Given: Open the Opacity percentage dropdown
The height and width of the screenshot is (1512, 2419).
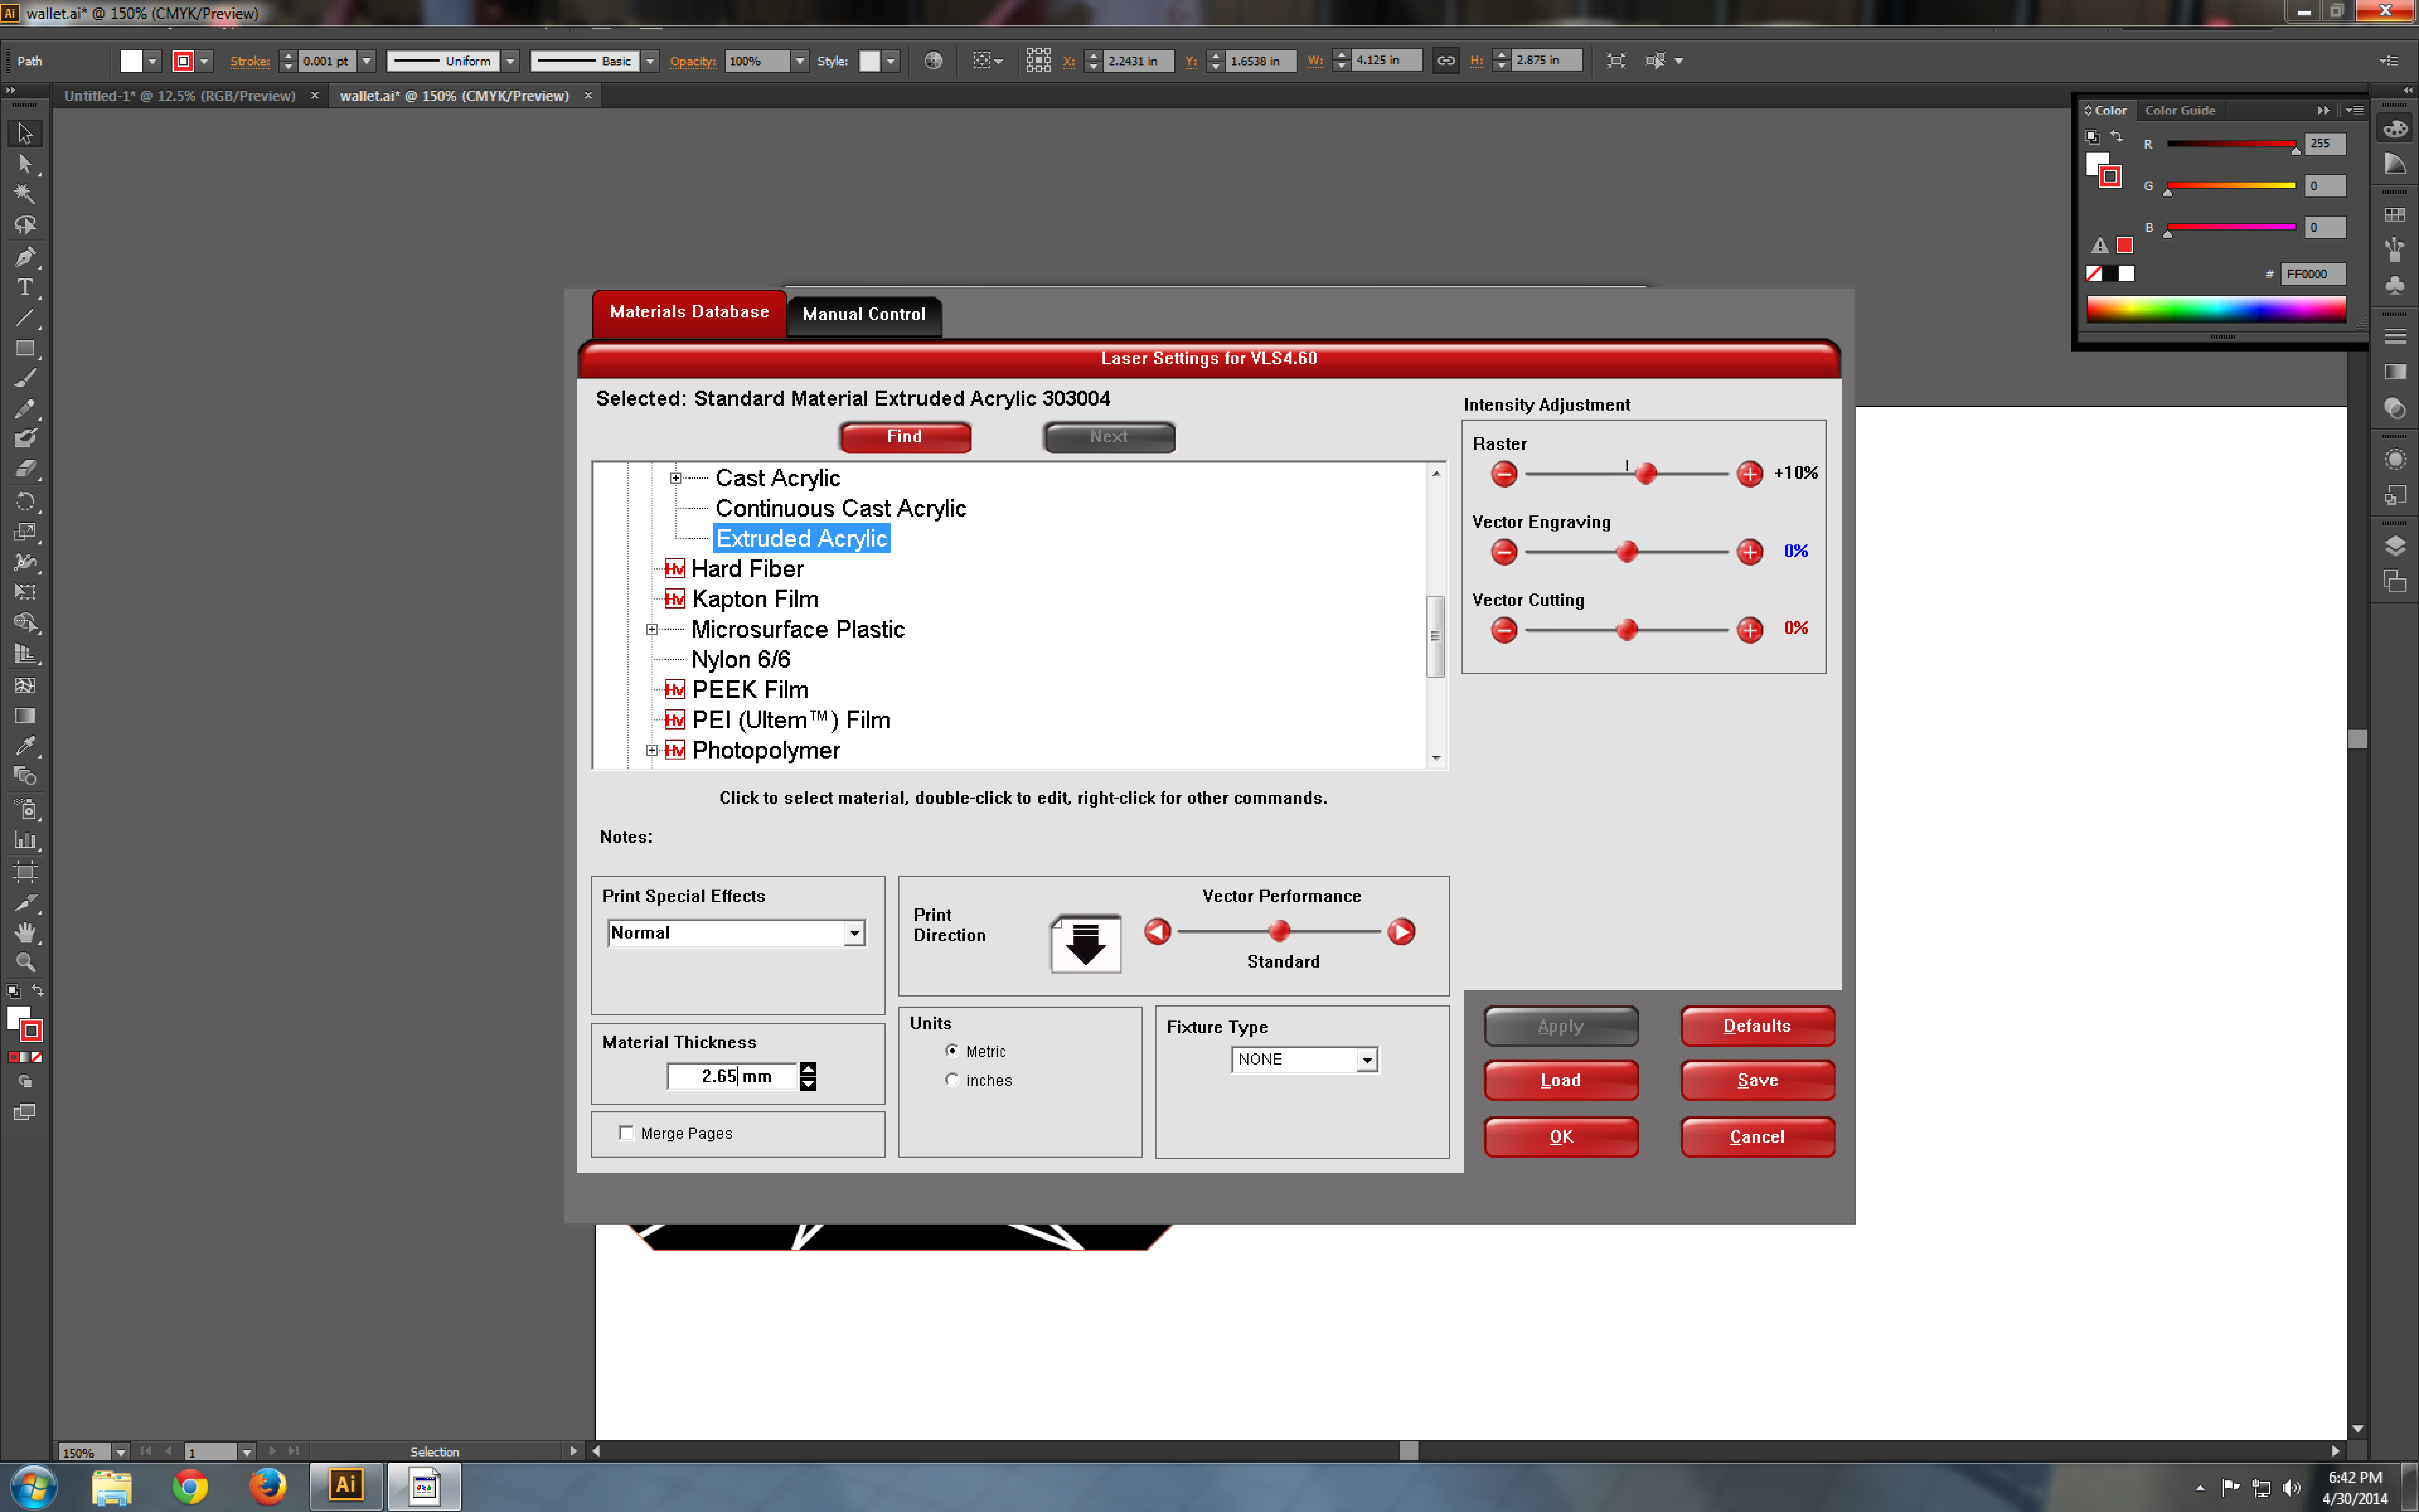Looking at the screenshot, I should [x=800, y=61].
